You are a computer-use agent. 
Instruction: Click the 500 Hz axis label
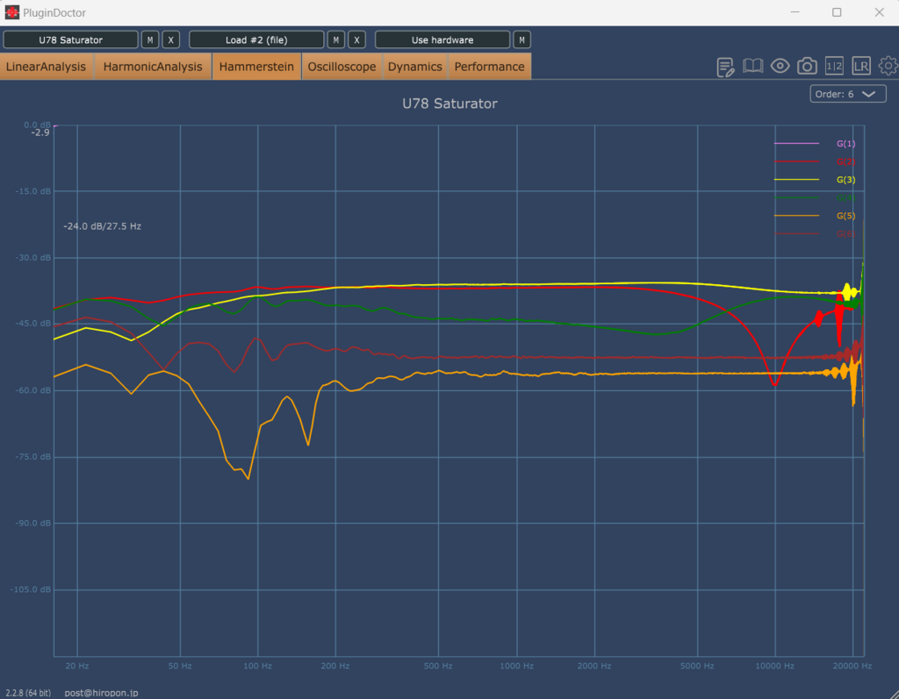439,666
